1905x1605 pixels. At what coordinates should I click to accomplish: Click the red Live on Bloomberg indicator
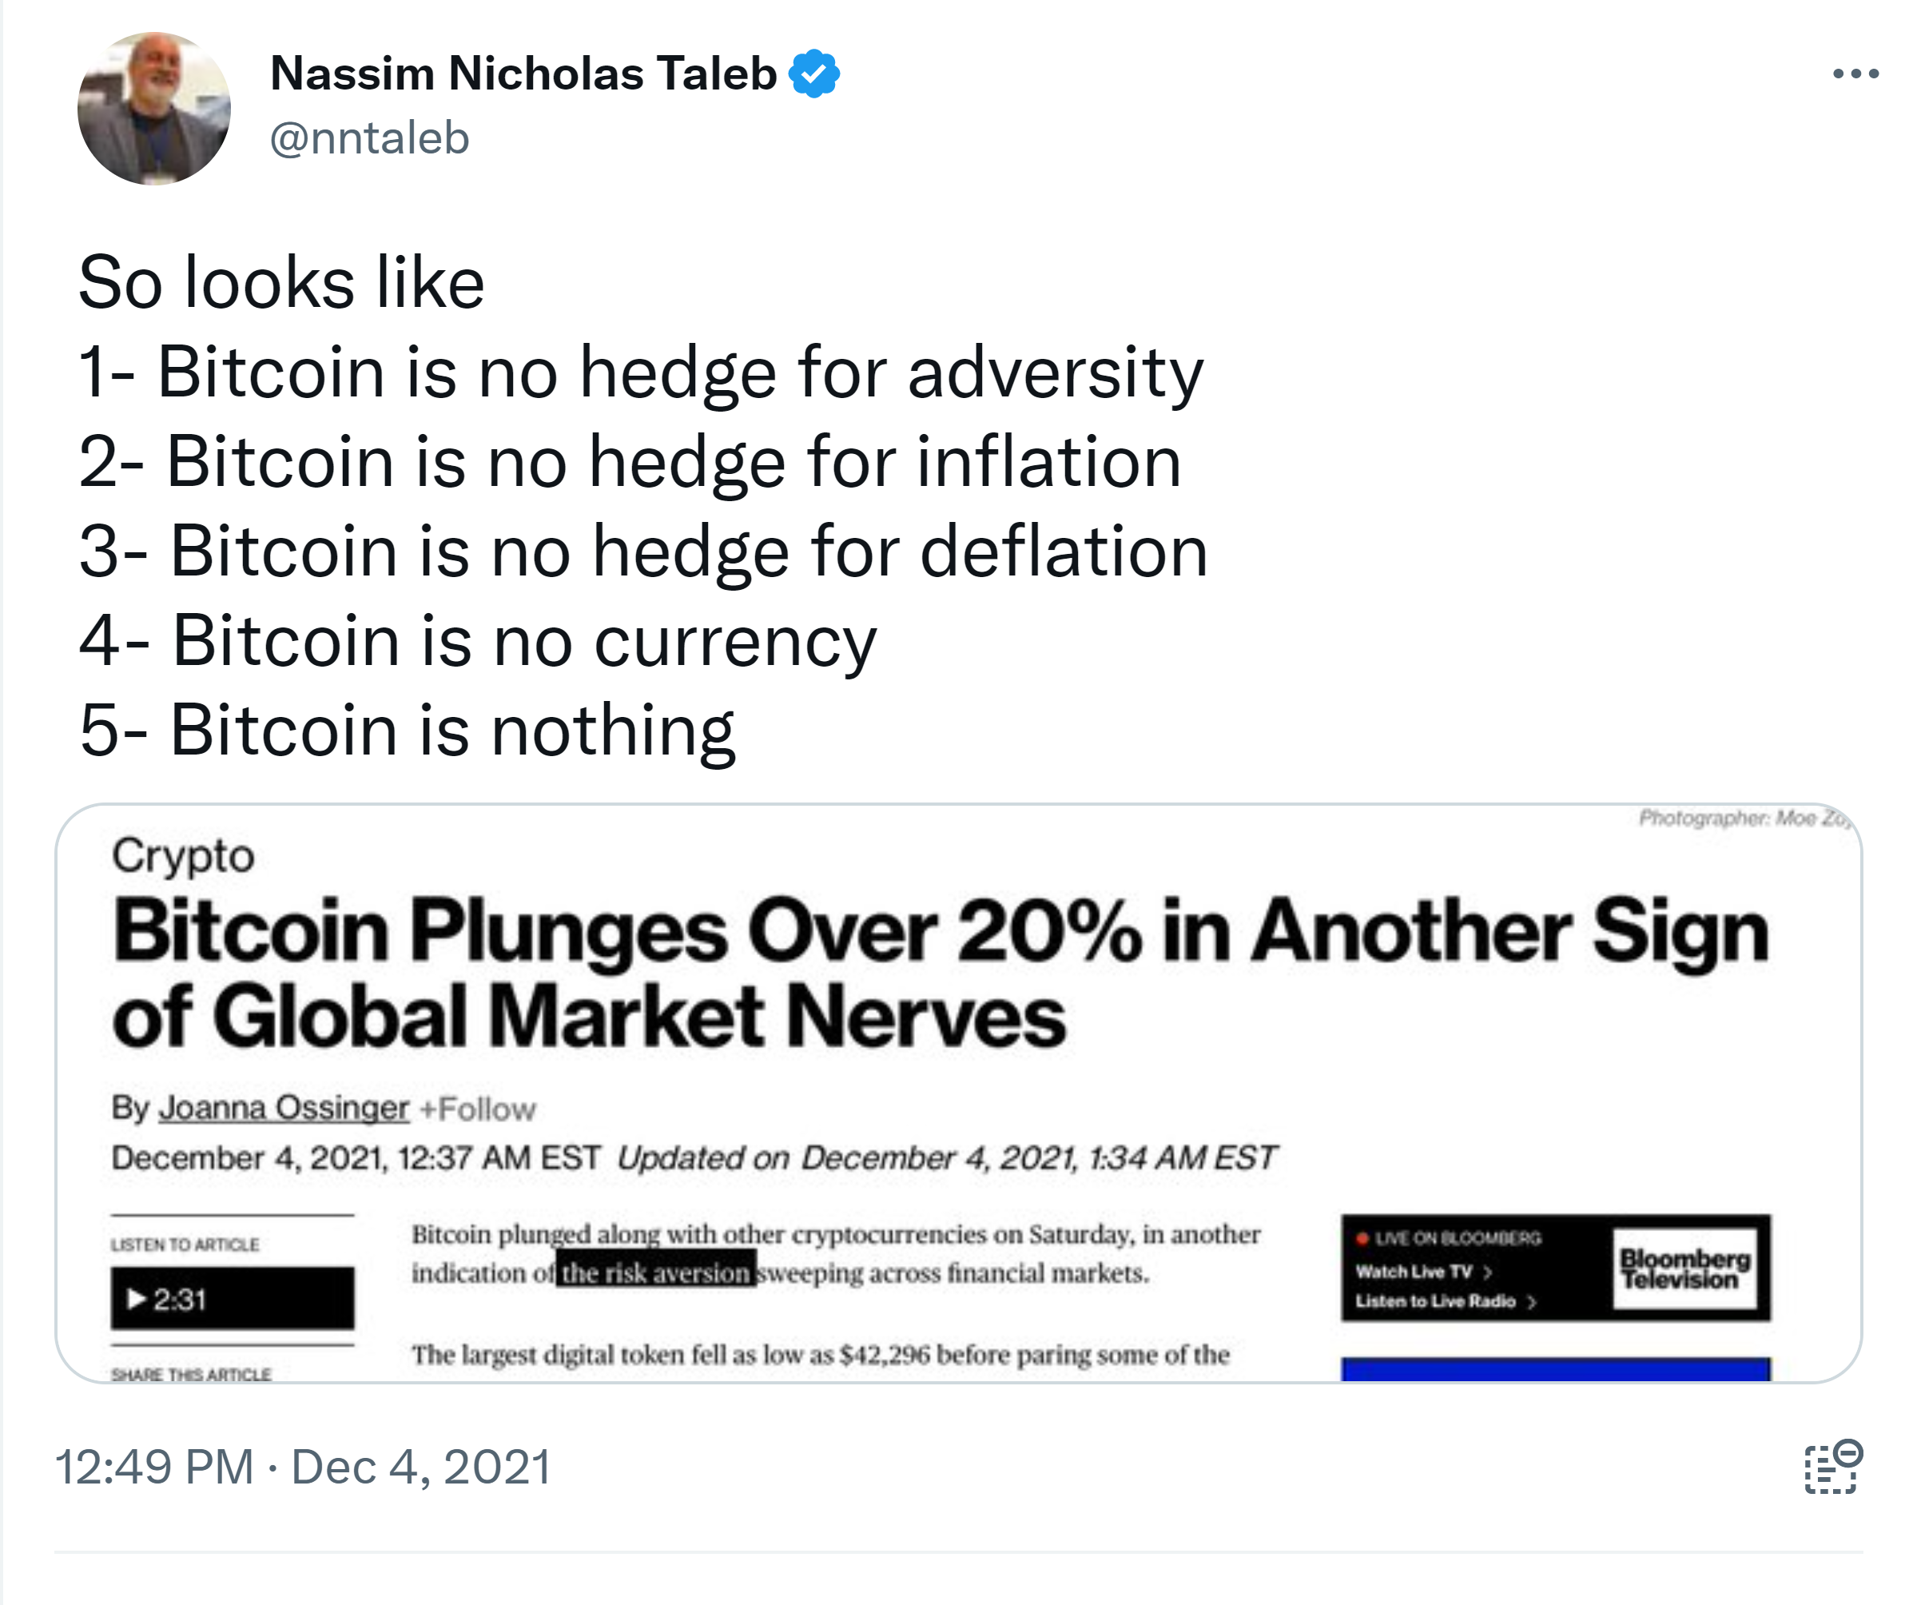coord(1362,1238)
